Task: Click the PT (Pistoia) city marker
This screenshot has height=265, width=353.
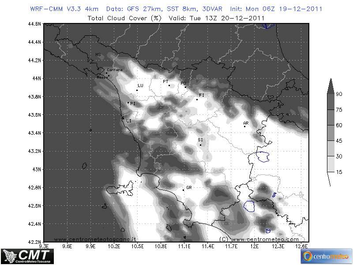Action: tap(169, 85)
